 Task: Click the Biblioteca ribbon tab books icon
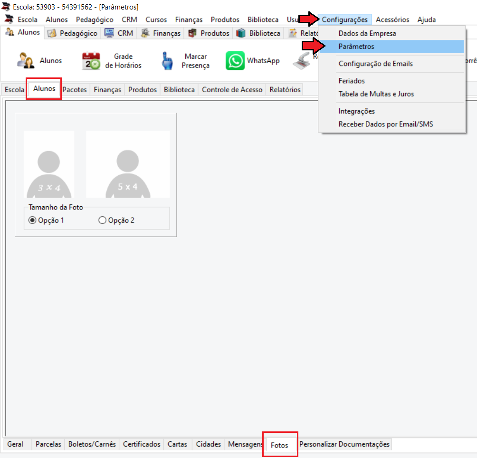tap(240, 33)
